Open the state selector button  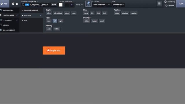click(54, 5)
